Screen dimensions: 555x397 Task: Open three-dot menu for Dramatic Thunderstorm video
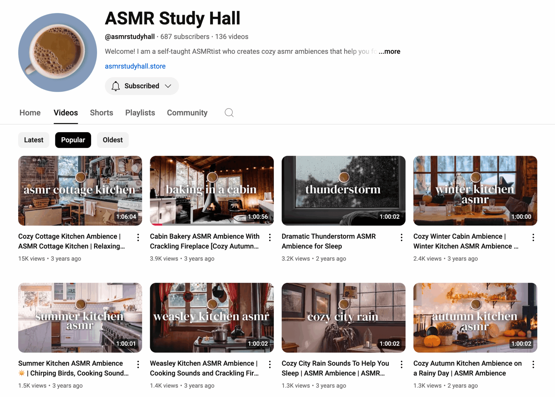coord(402,237)
